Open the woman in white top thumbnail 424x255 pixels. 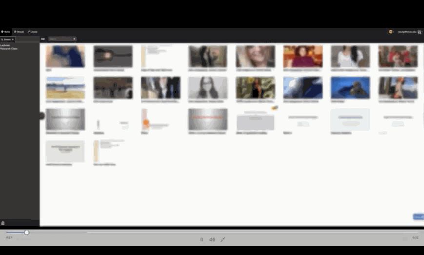[x=350, y=56]
